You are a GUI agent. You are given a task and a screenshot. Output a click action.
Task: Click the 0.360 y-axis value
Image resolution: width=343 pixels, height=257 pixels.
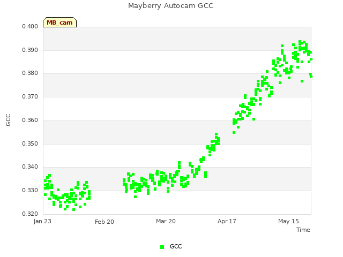[30, 120]
